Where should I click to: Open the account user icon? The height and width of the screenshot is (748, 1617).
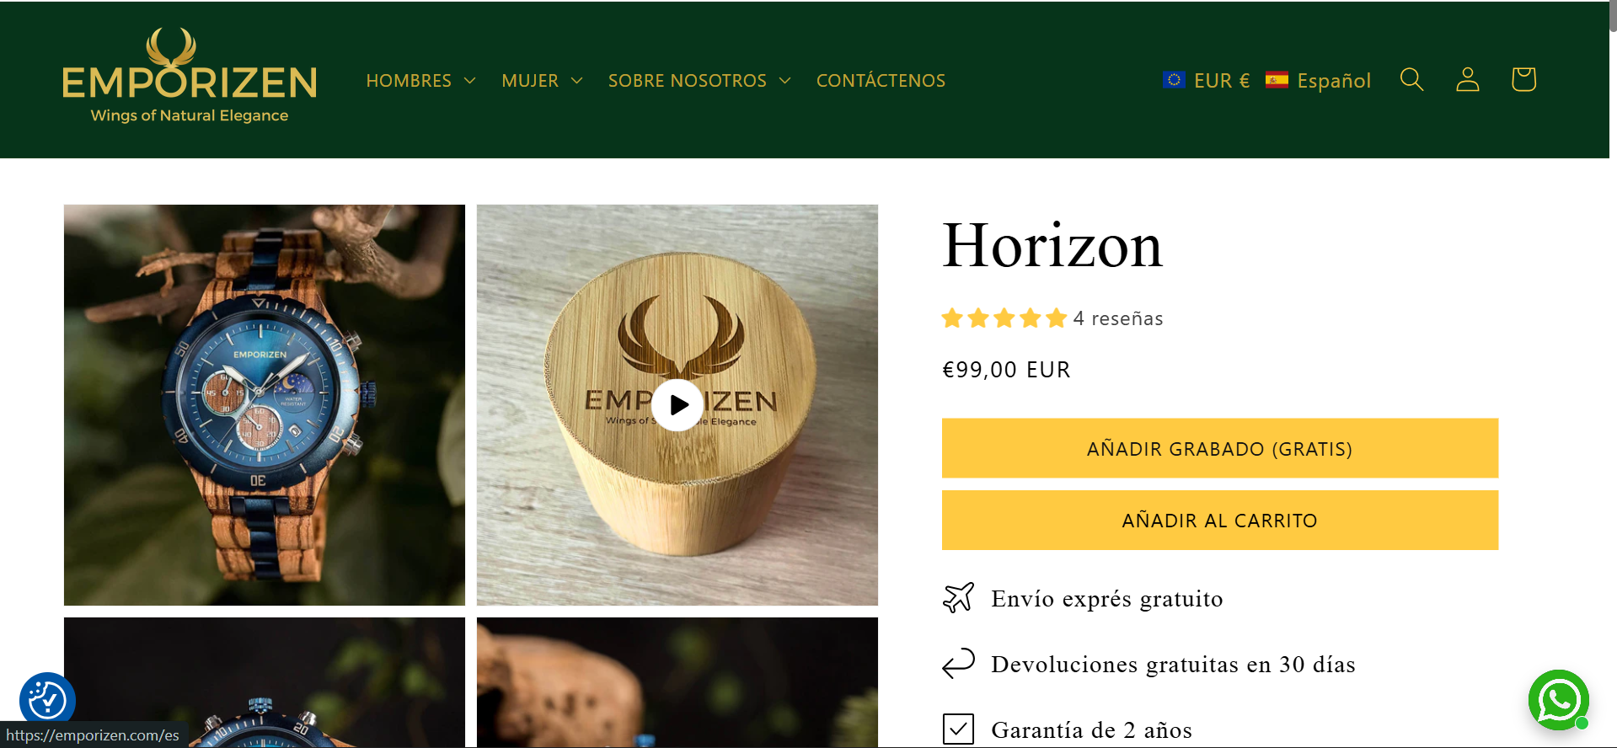(x=1468, y=80)
